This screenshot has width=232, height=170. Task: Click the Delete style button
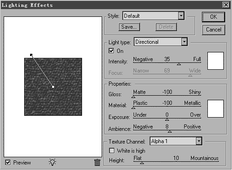point(166,27)
